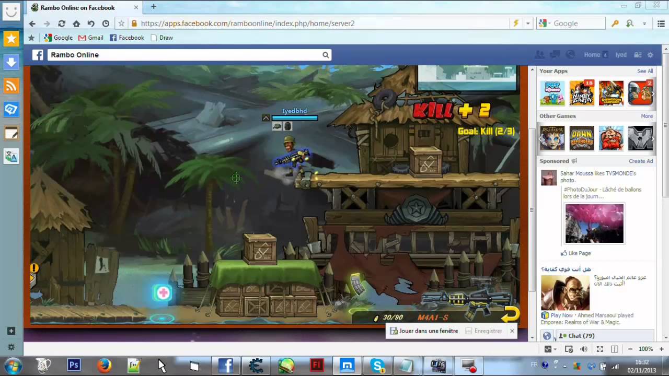Image resolution: width=669 pixels, height=376 pixels.
Task: Click the sidebar add plus icon
Action: click(x=11, y=331)
